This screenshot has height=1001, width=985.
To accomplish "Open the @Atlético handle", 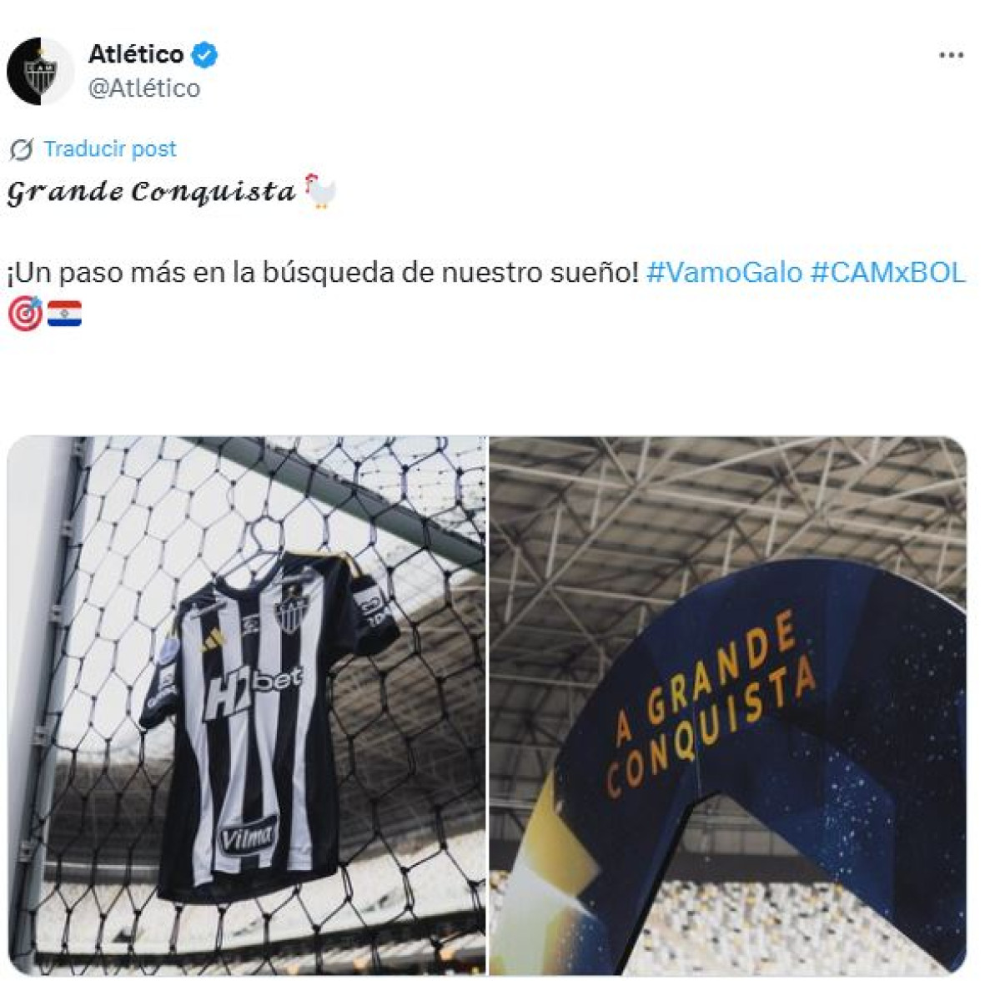I will [x=143, y=88].
